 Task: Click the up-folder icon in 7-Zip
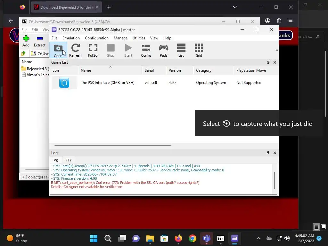pos(23,53)
